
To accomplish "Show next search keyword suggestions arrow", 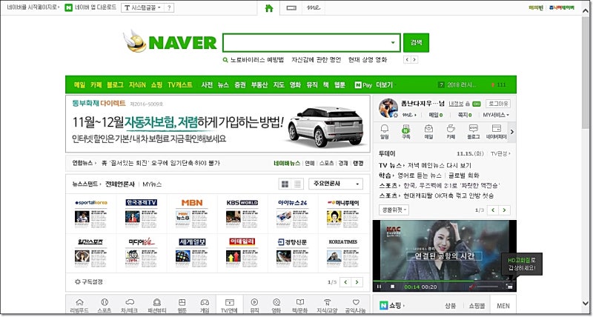I will (414, 60).
